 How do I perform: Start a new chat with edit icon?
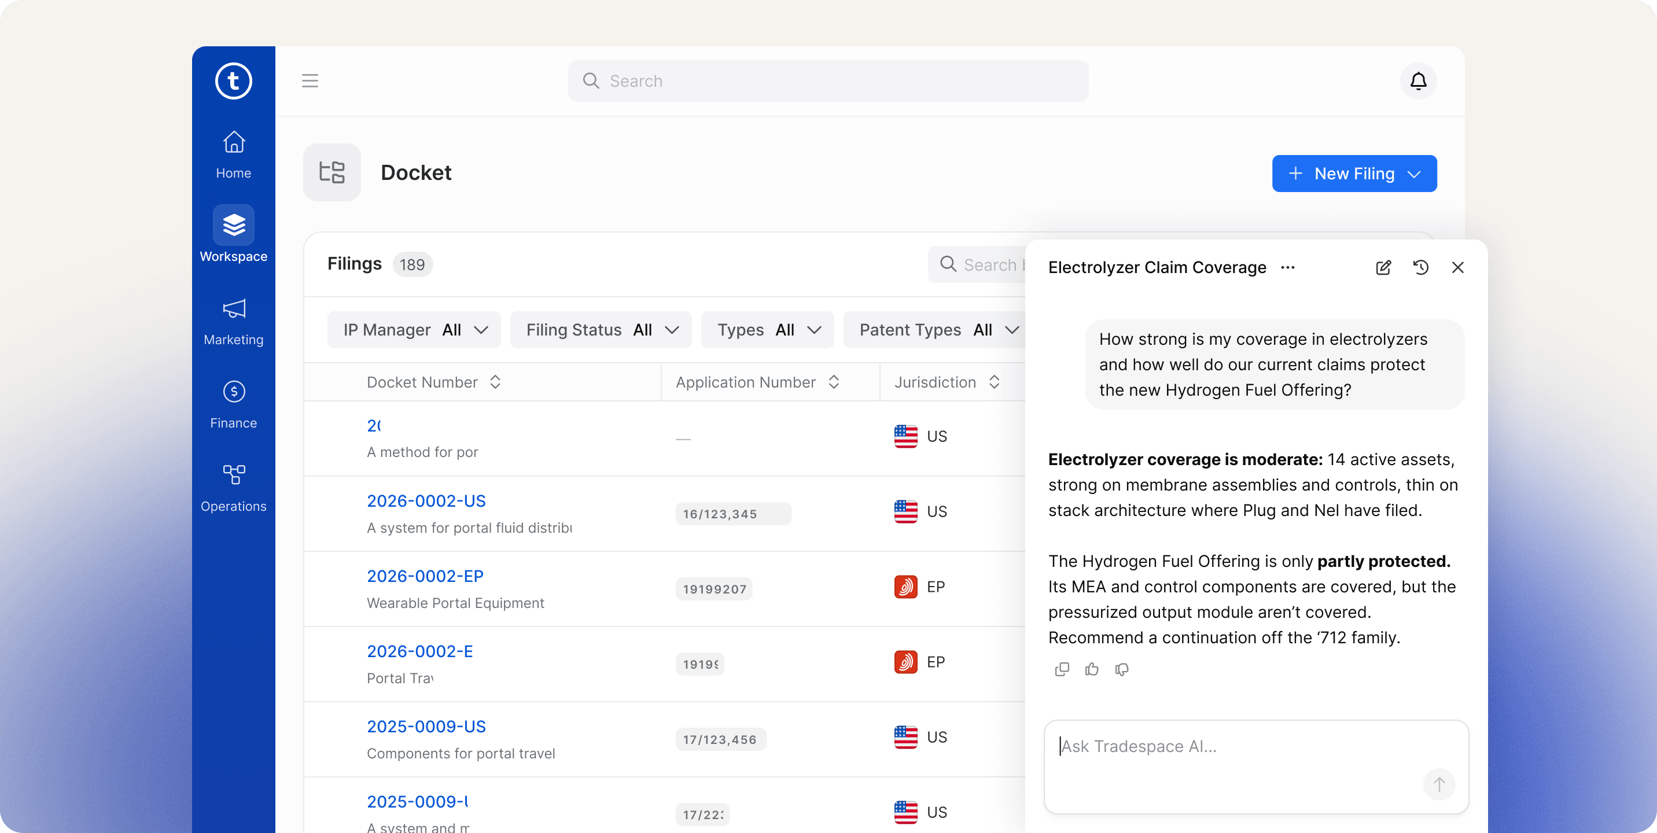click(1383, 268)
